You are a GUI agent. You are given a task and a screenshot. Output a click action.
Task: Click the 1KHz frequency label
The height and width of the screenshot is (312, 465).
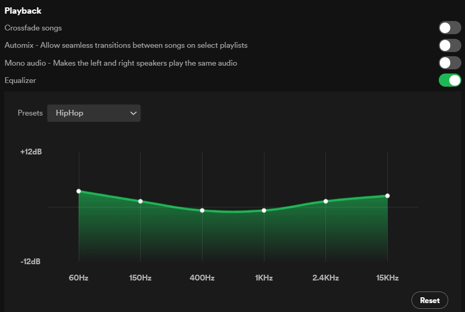(264, 278)
